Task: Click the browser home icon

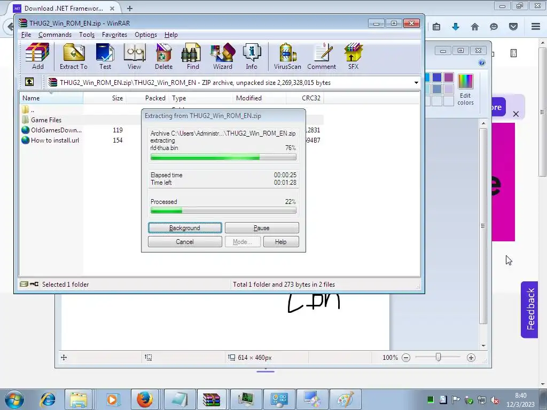Action: click(475, 27)
